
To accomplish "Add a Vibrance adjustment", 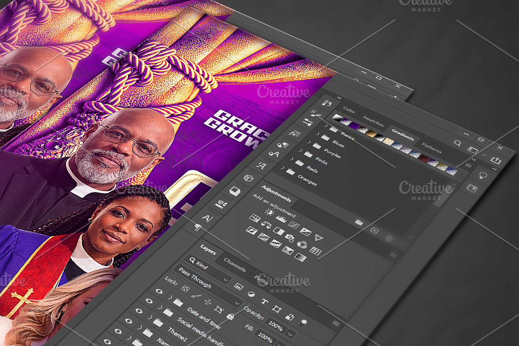I will pyautogui.click(x=319, y=237).
